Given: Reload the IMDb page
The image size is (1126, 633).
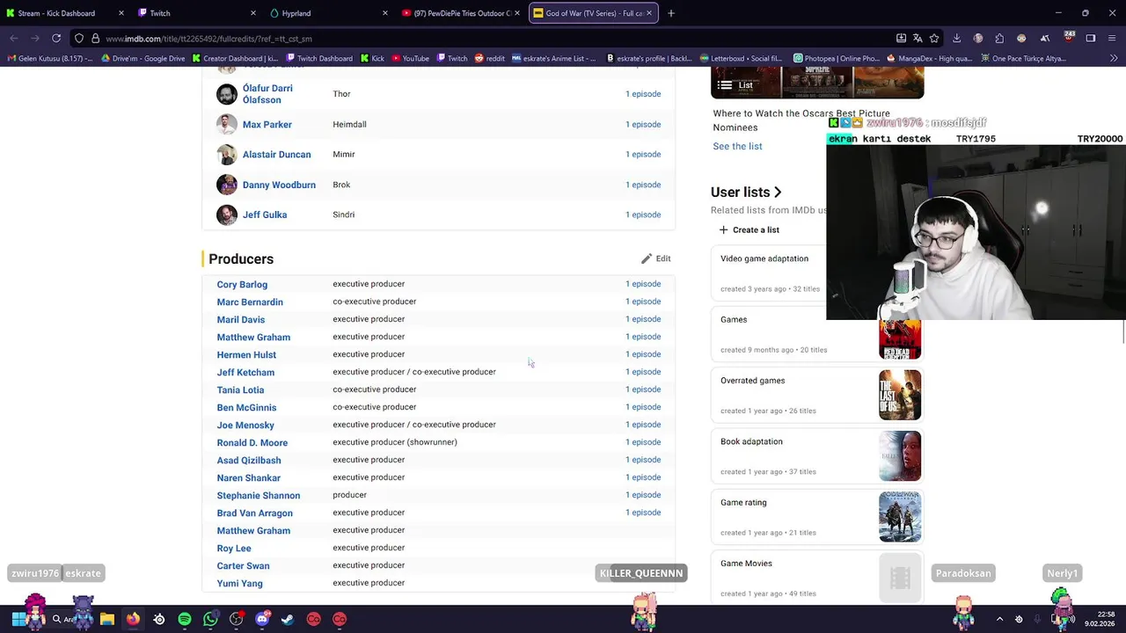Looking at the screenshot, I should pos(56,38).
